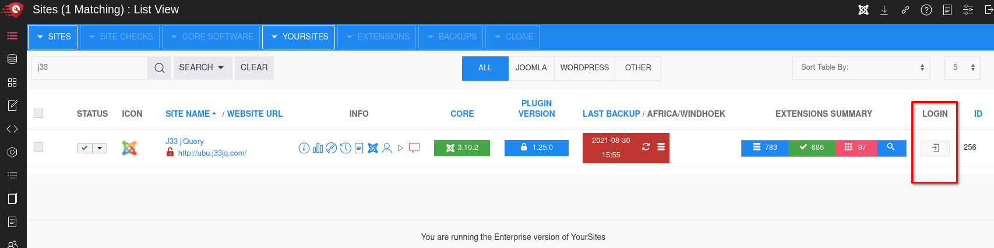Expand the status dropdown arrow in the row
This screenshot has height=248, width=994.
(100, 148)
